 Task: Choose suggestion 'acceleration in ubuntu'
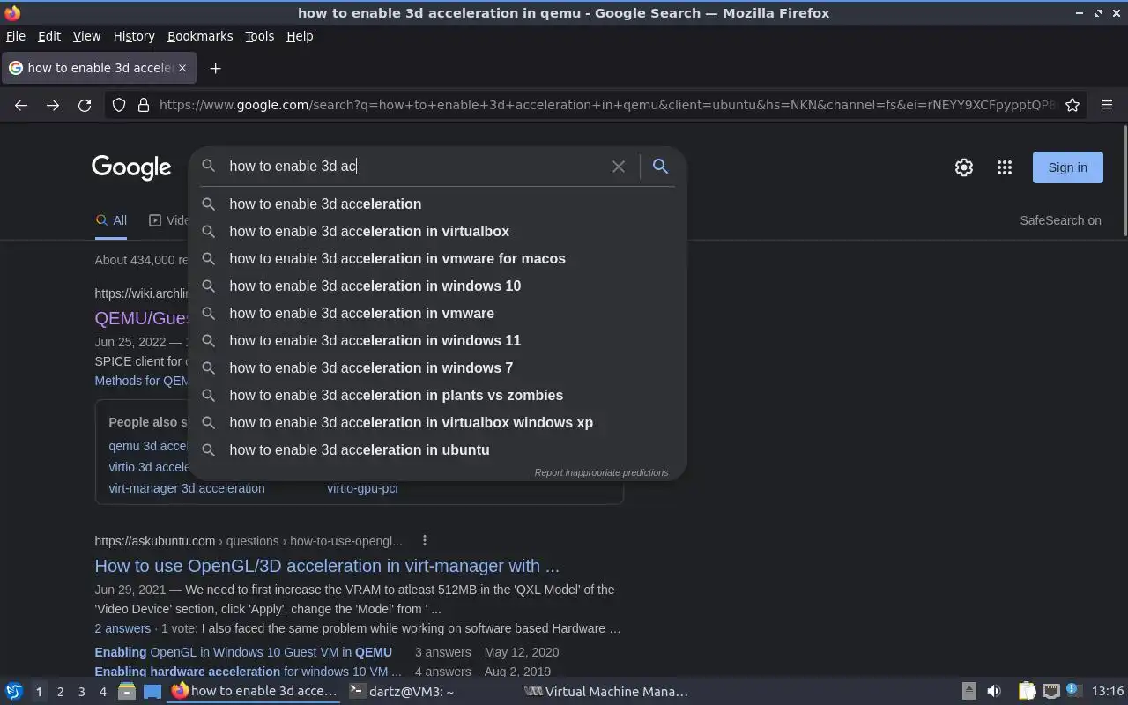(x=437, y=449)
